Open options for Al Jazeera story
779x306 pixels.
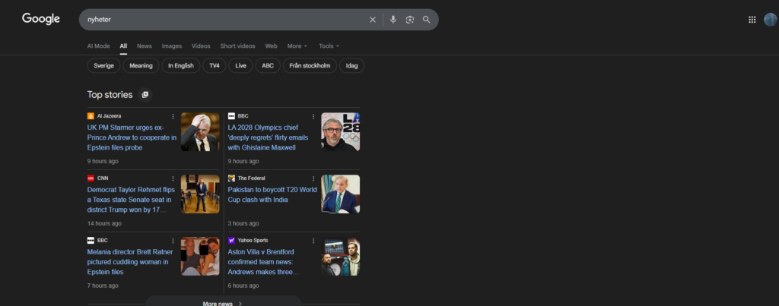[x=173, y=116]
